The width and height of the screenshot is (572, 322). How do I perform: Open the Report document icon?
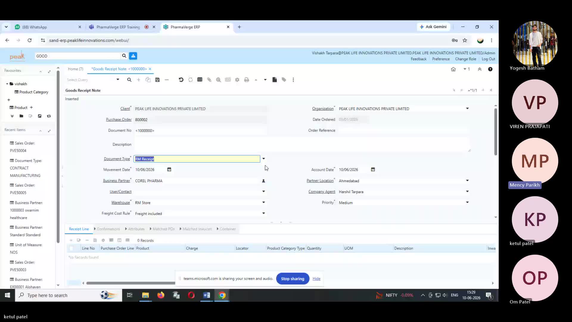275,80
